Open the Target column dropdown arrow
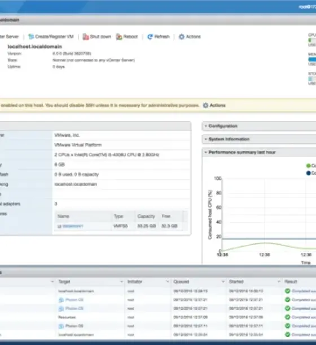Image resolution: width=316 pixels, height=345 pixels. pos(121,282)
